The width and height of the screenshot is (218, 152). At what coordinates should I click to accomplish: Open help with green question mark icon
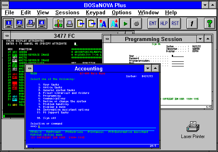[x=210, y=23]
